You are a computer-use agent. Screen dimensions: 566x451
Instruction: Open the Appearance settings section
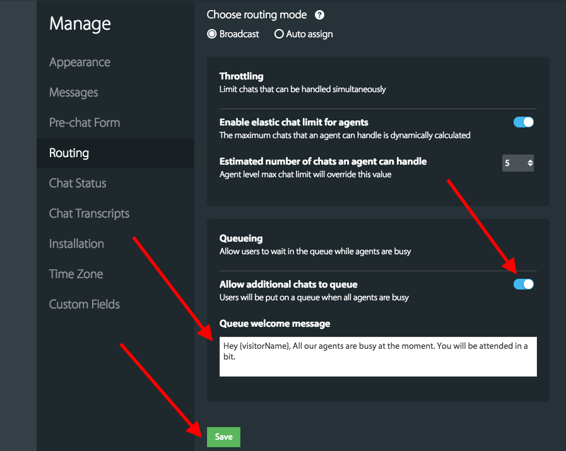point(80,62)
